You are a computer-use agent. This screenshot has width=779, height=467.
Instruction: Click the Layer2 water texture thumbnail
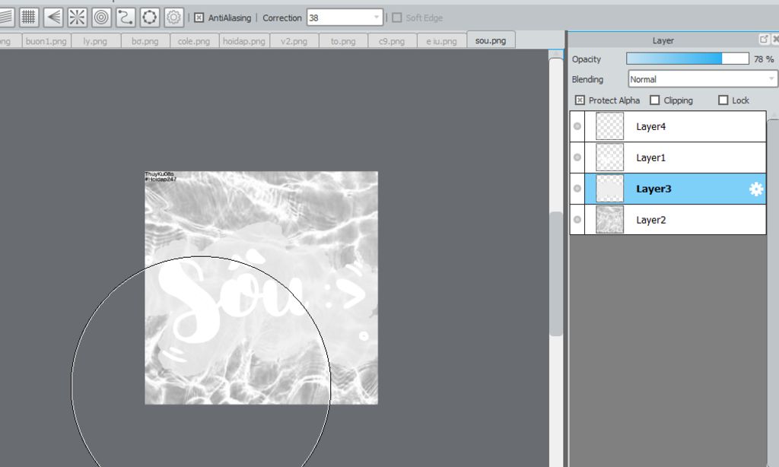609,220
